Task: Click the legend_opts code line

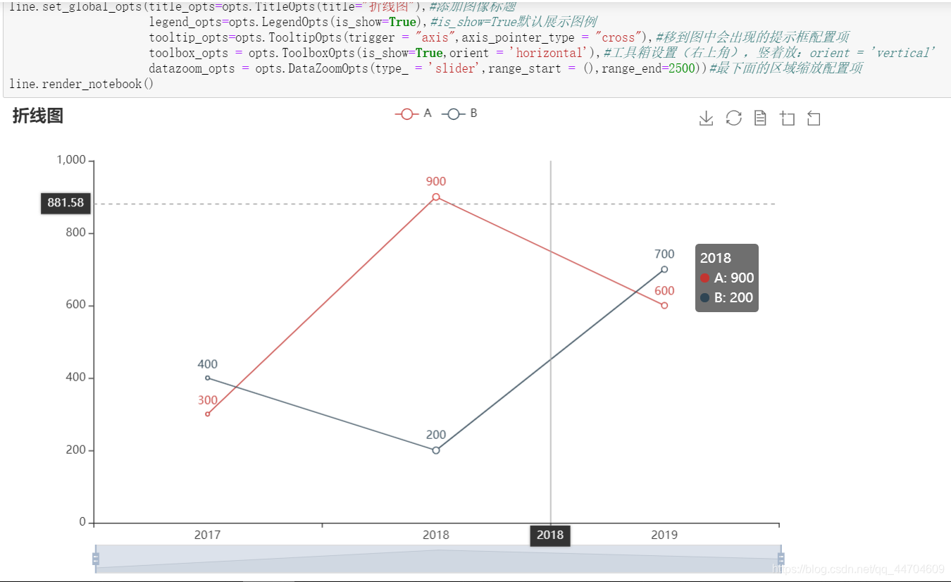Action: [373, 22]
